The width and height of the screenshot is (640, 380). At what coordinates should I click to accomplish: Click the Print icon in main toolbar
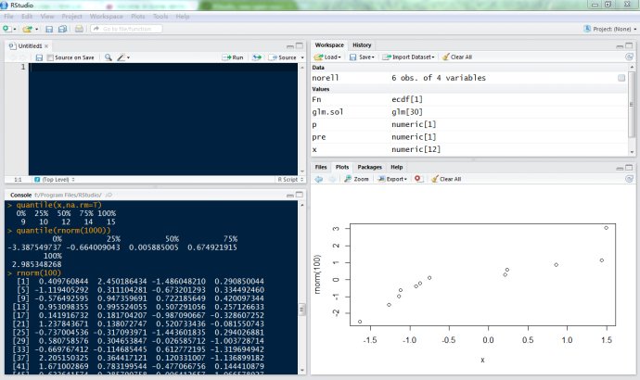(x=79, y=29)
